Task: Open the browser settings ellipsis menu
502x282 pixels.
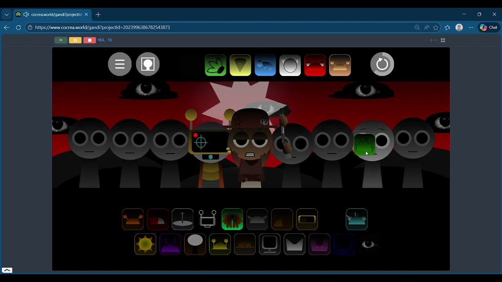Action: 471,27
